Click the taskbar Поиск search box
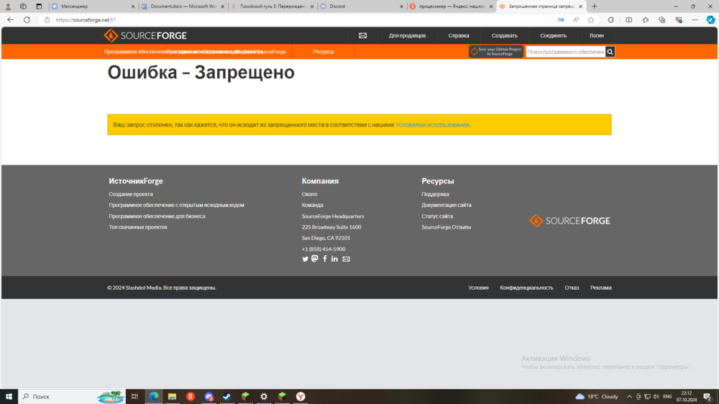 (71, 396)
